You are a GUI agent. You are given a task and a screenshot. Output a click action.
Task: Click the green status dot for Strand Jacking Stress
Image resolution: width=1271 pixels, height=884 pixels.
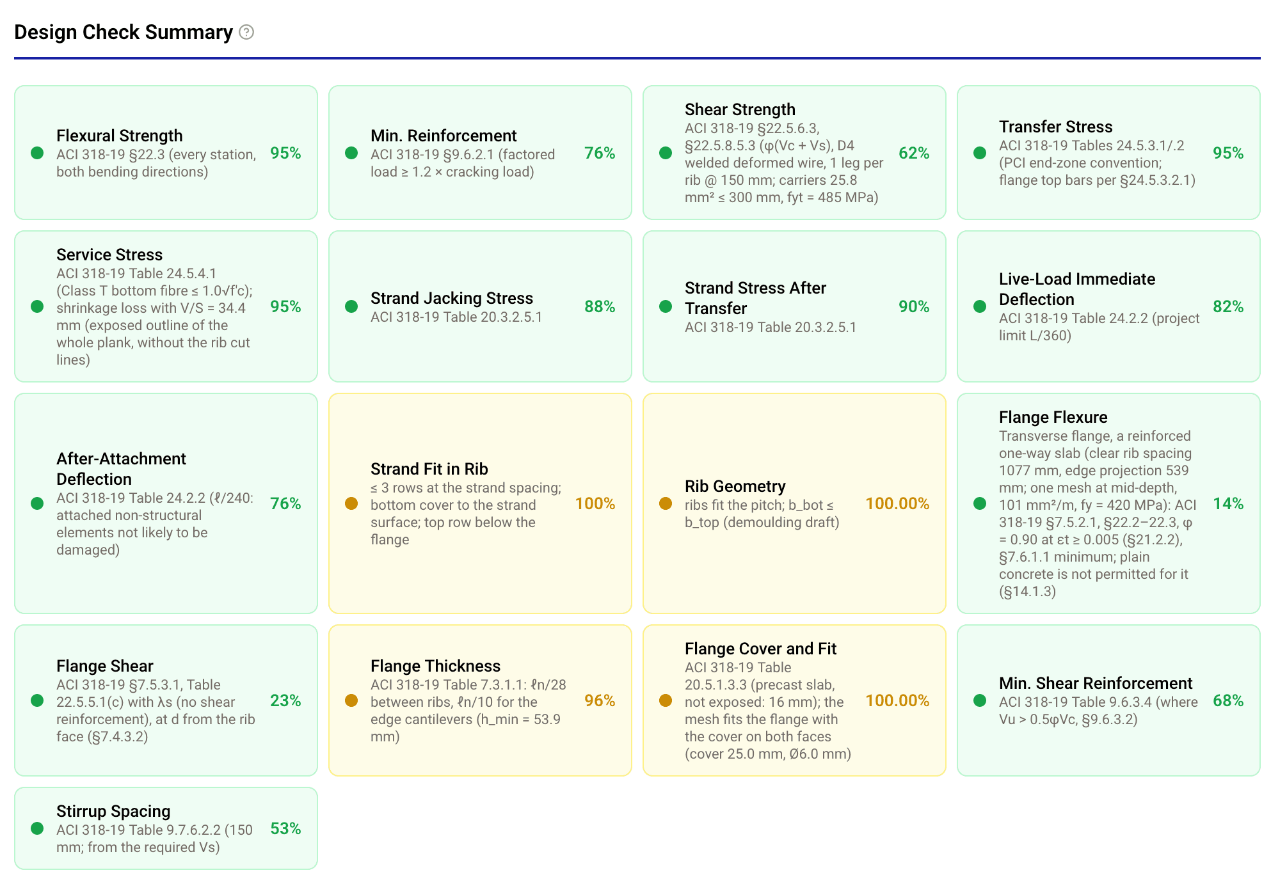[x=351, y=306]
